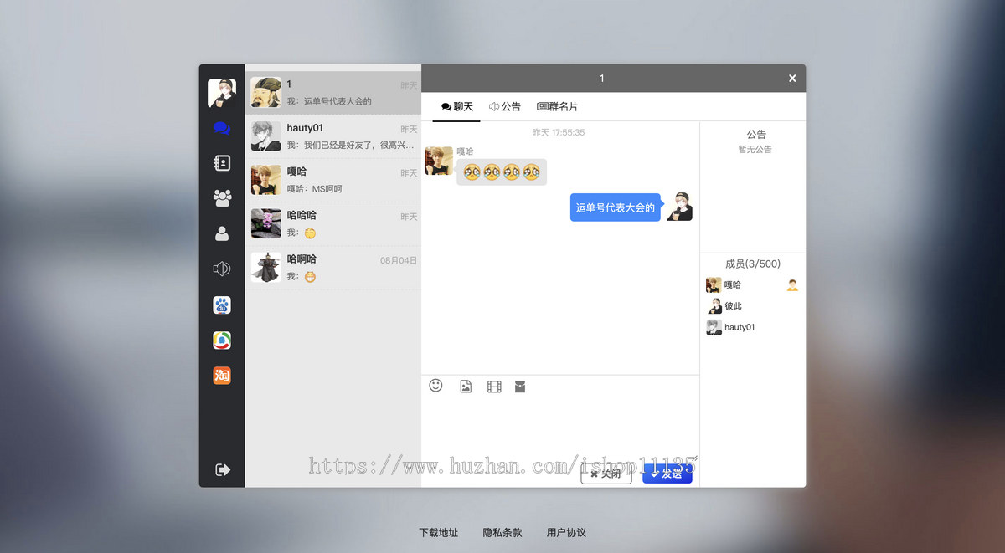Click the send image icon
This screenshot has height=553, width=1005.
click(466, 387)
